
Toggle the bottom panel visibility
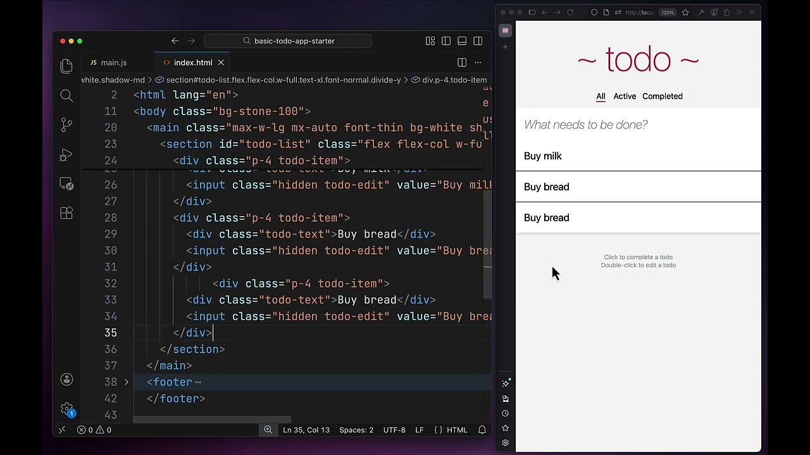tap(462, 41)
